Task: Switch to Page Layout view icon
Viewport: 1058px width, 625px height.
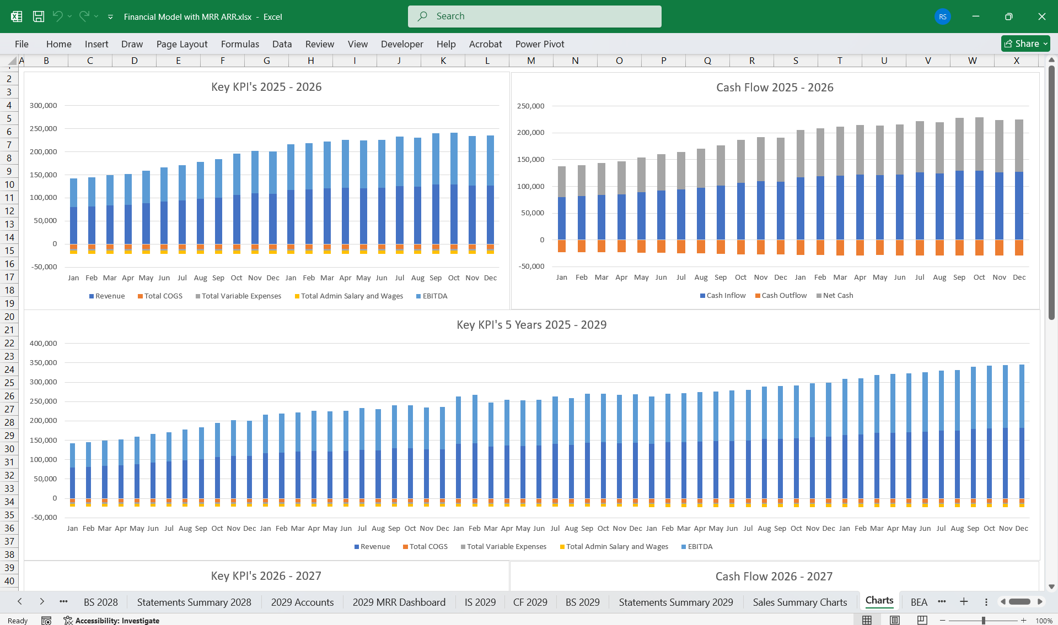Action: [894, 619]
